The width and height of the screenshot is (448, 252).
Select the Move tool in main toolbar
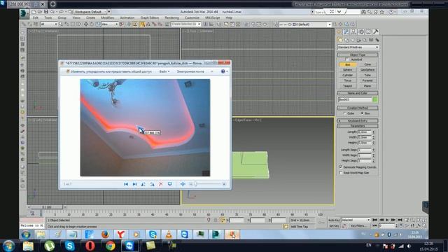[x=85, y=24]
